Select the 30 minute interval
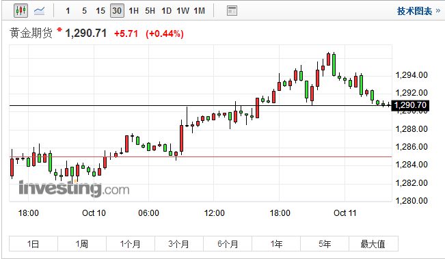The height and width of the screenshot is (259, 445). [117, 11]
